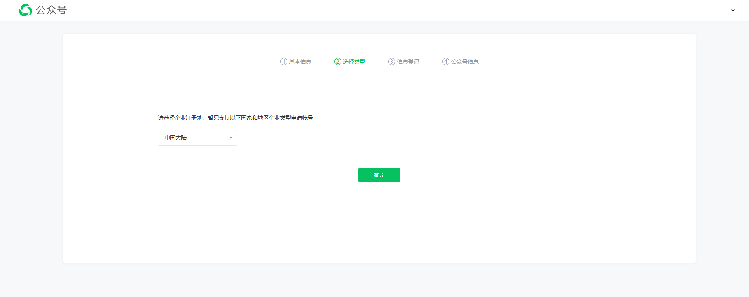Select the 选择类型 step label
749x297 pixels.
coord(354,62)
